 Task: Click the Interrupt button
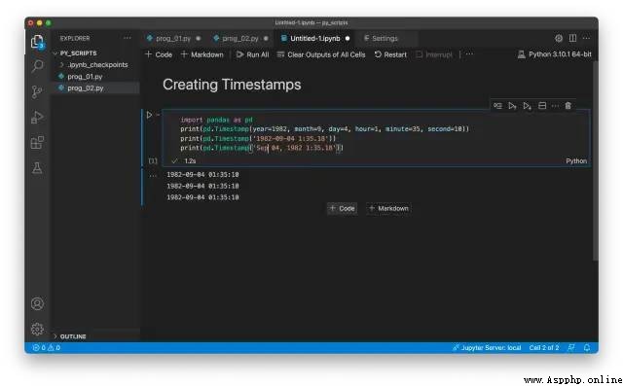tap(434, 54)
